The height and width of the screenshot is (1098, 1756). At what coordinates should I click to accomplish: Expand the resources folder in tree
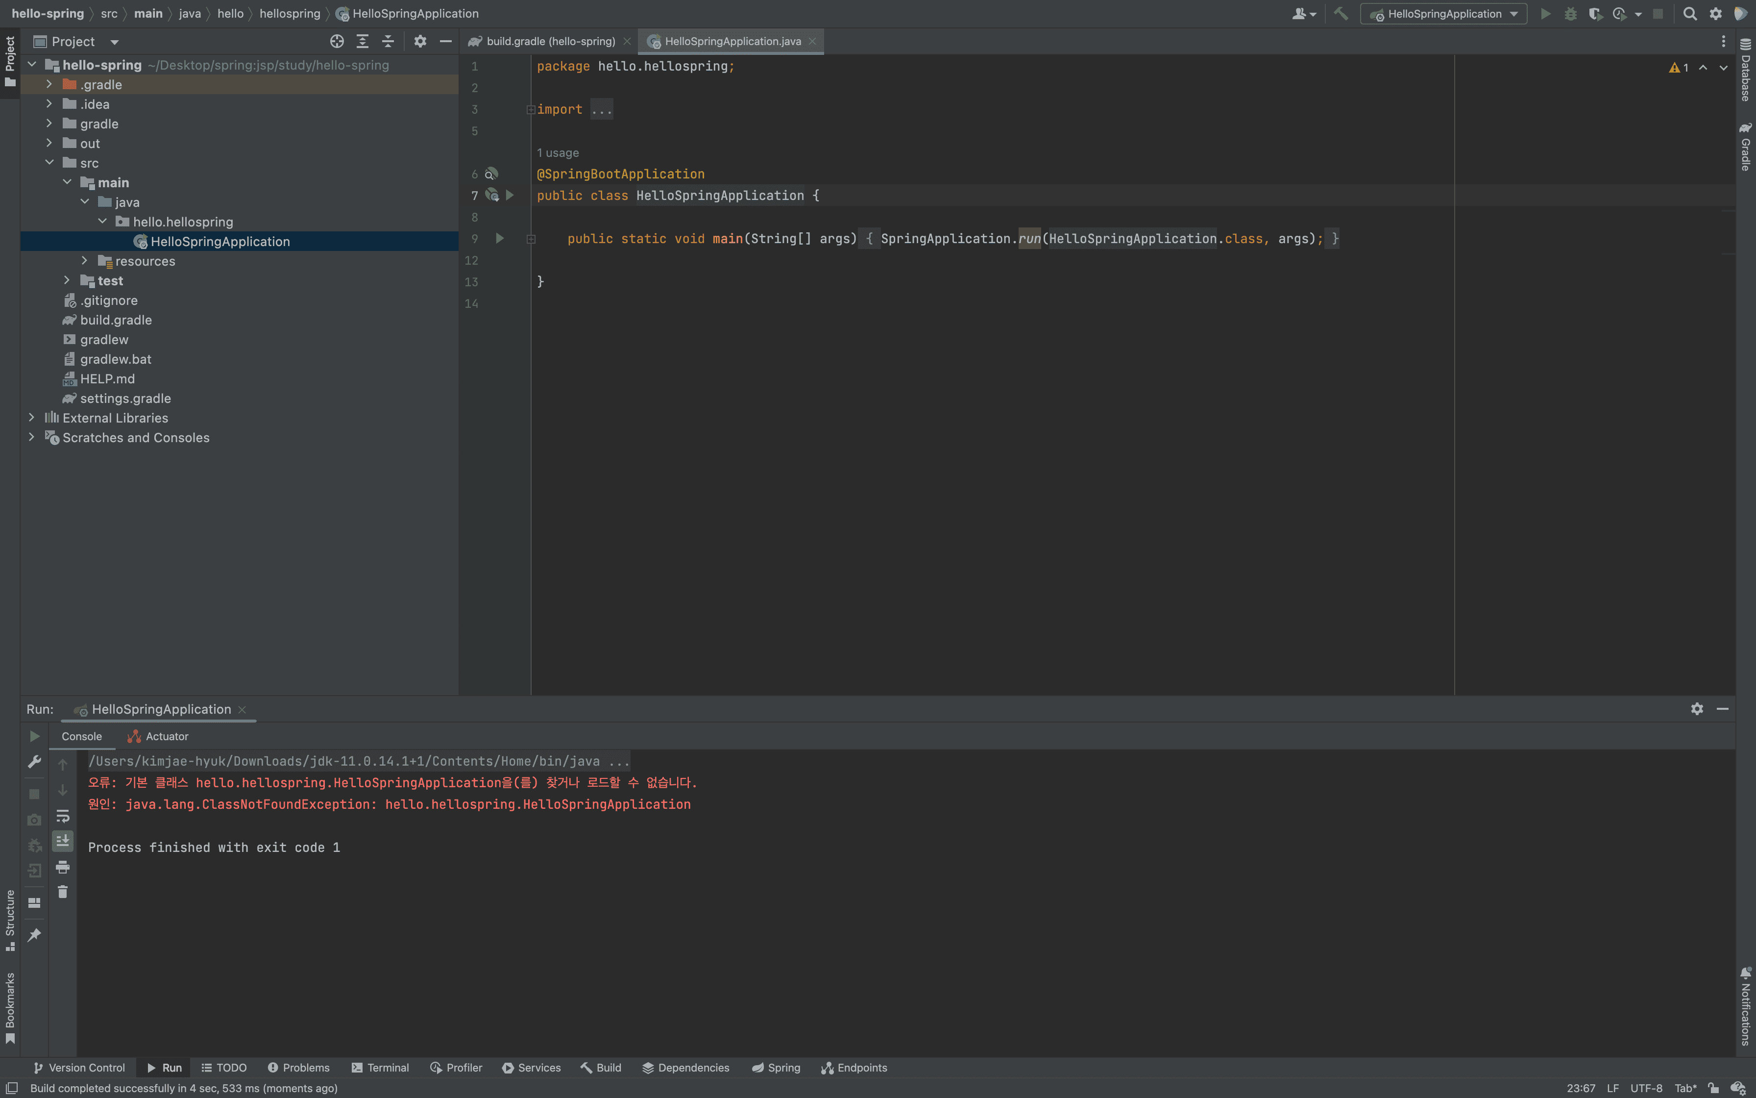click(85, 261)
